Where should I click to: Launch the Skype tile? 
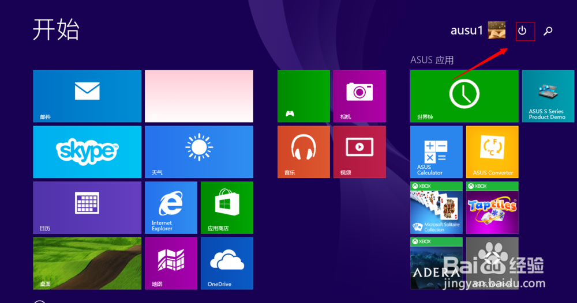(x=87, y=152)
